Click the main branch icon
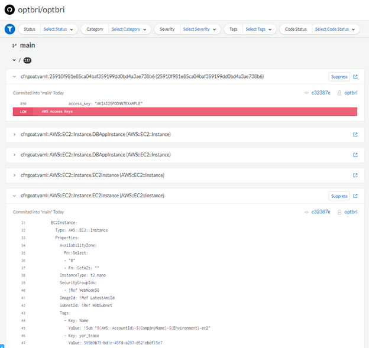This screenshot has height=348, width=369. coord(14,45)
